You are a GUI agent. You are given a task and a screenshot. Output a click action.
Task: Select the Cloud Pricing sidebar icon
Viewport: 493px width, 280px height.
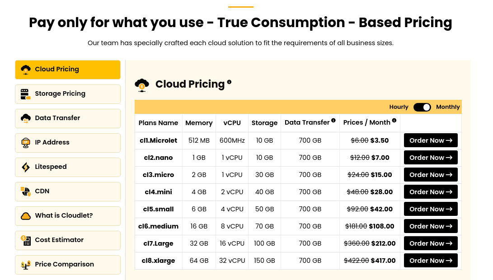26,70
